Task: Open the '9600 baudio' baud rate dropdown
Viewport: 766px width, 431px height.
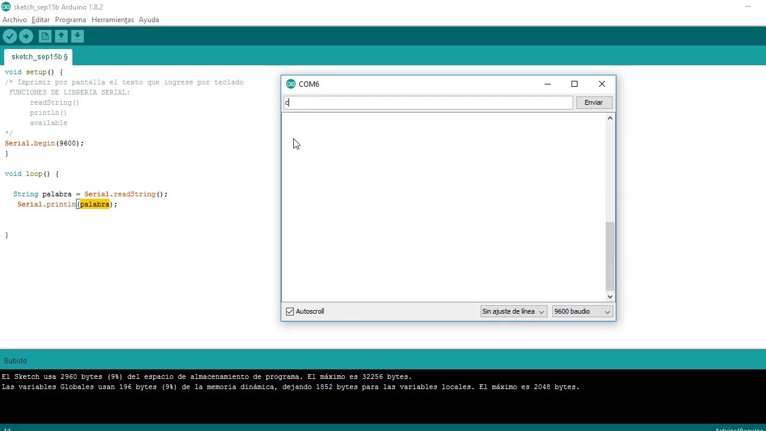Action: tap(582, 311)
